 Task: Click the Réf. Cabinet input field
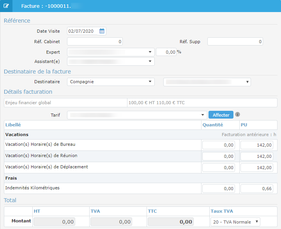(95, 42)
